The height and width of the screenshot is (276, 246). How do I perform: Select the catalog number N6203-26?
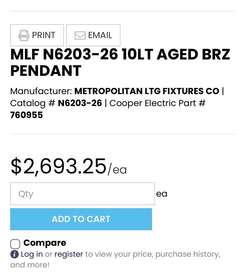[80, 103]
